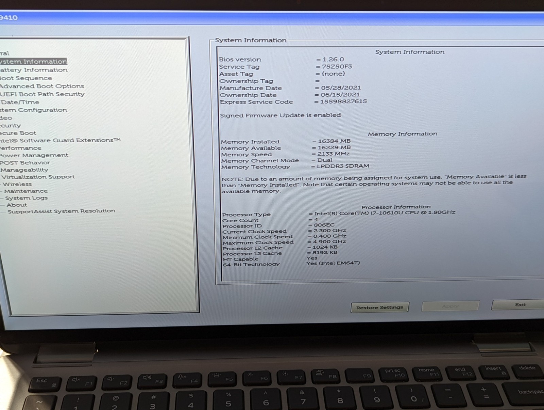This screenshot has height=410, width=544.
Task: Open the Maintenance category
Action: (26, 191)
